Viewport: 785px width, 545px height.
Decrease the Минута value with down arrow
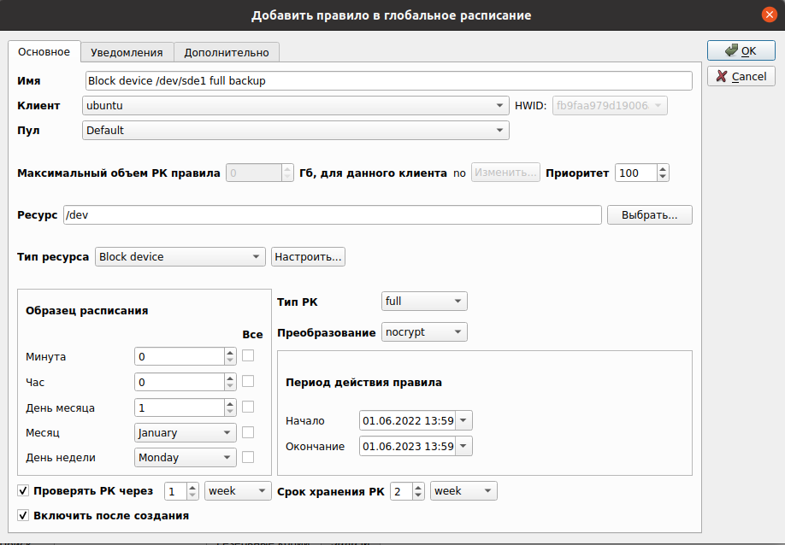230,360
